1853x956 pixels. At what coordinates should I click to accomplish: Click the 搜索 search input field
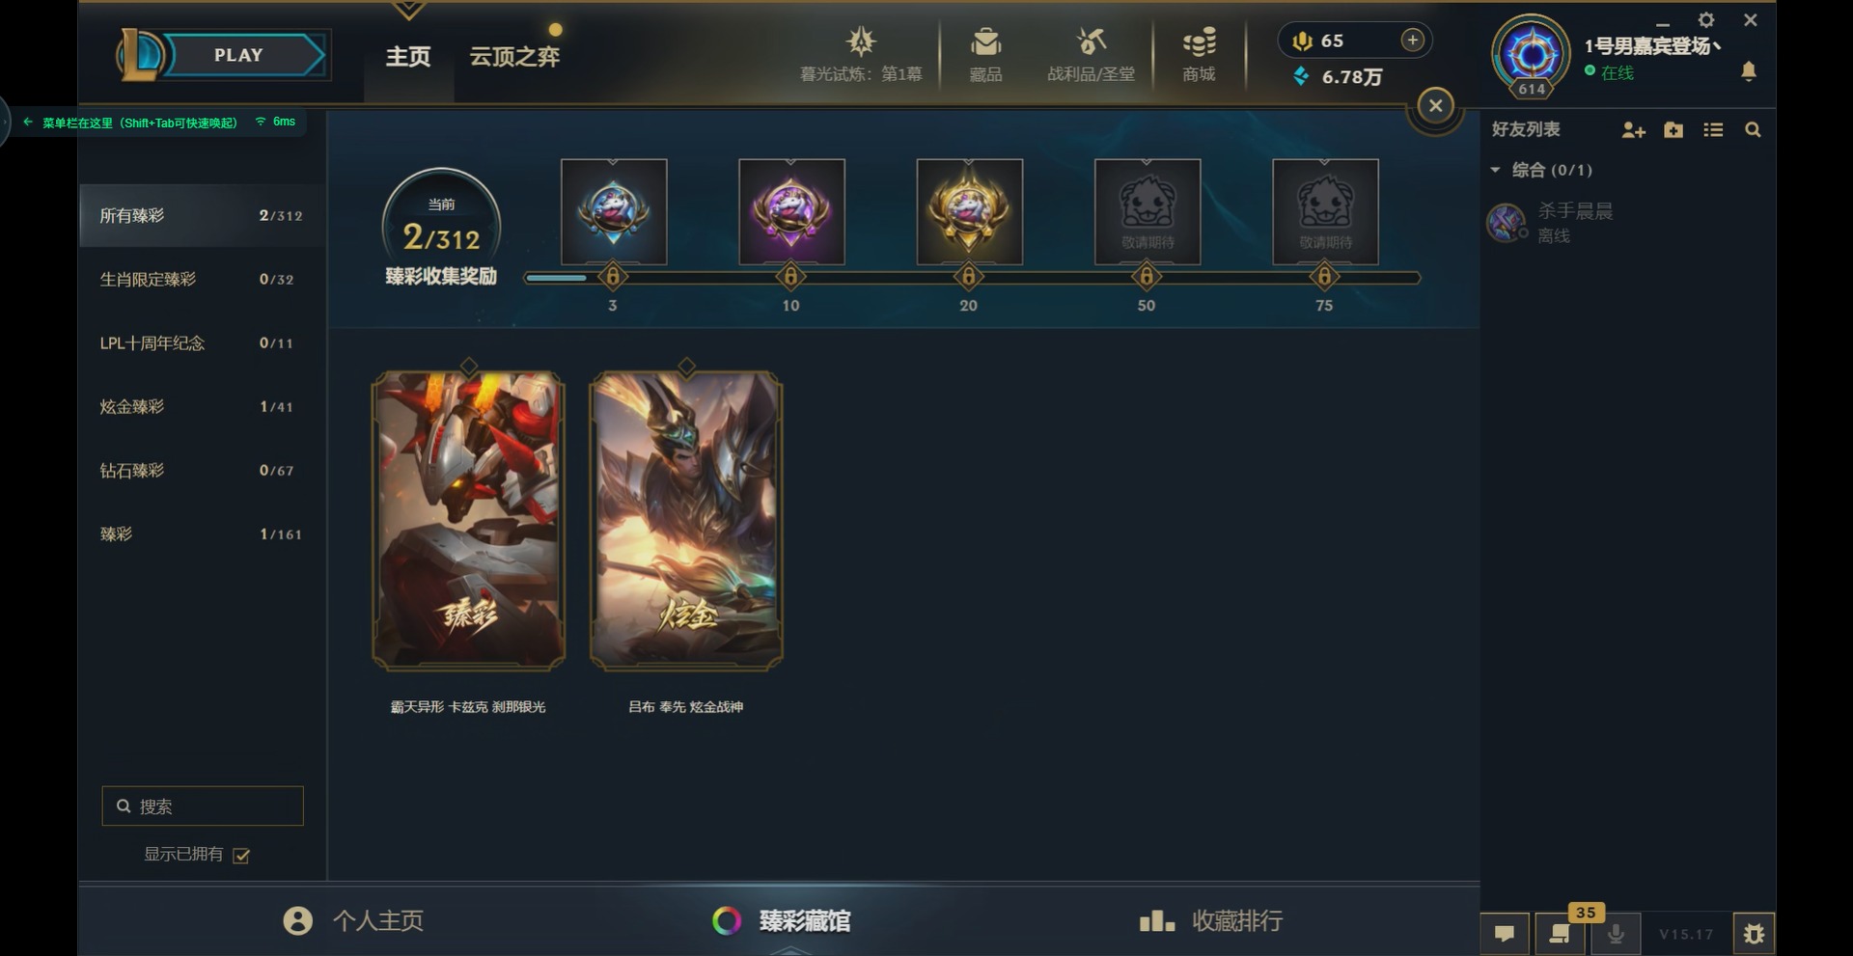point(203,806)
